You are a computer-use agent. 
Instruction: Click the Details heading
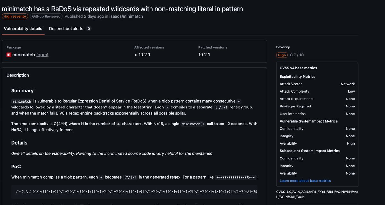coord(19,143)
